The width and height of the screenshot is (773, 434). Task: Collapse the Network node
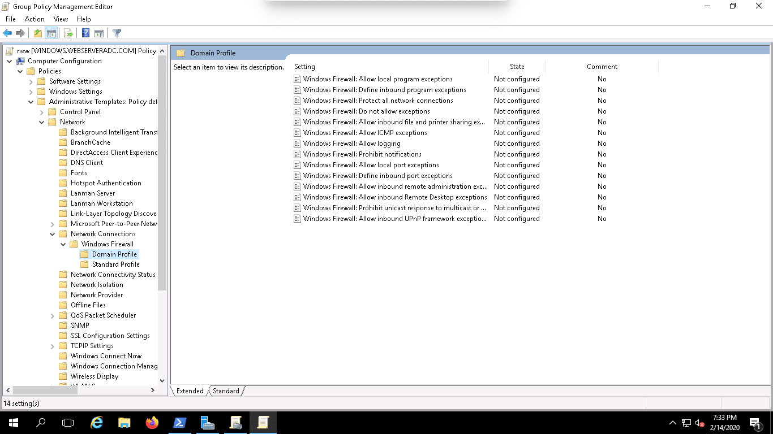(42, 122)
